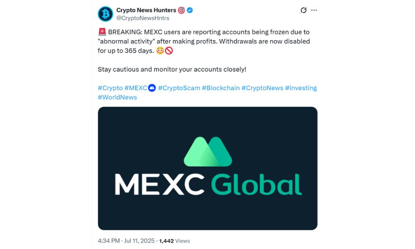This screenshot has height=249, width=415.
Task: Open the #Crypto hashtag
Action: 110,88
